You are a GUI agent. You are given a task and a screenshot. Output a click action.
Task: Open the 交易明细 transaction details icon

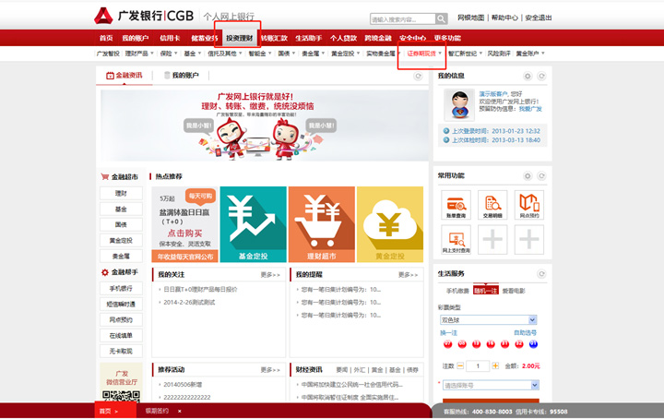(x=492, y=206)
